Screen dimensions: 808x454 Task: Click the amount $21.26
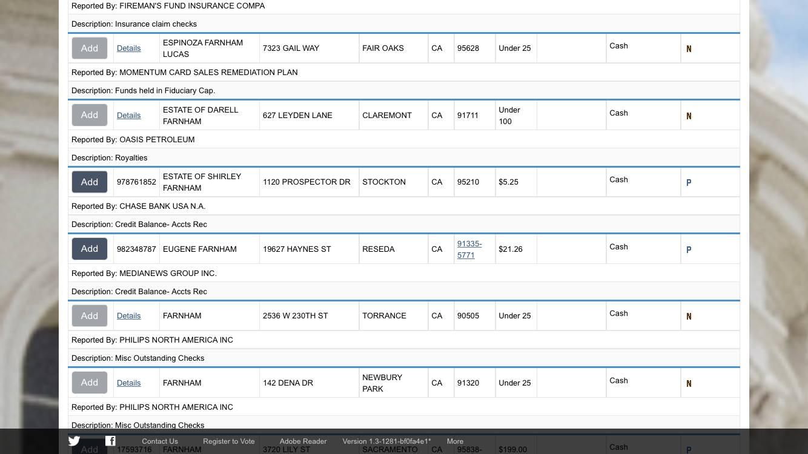pos(511,249)
